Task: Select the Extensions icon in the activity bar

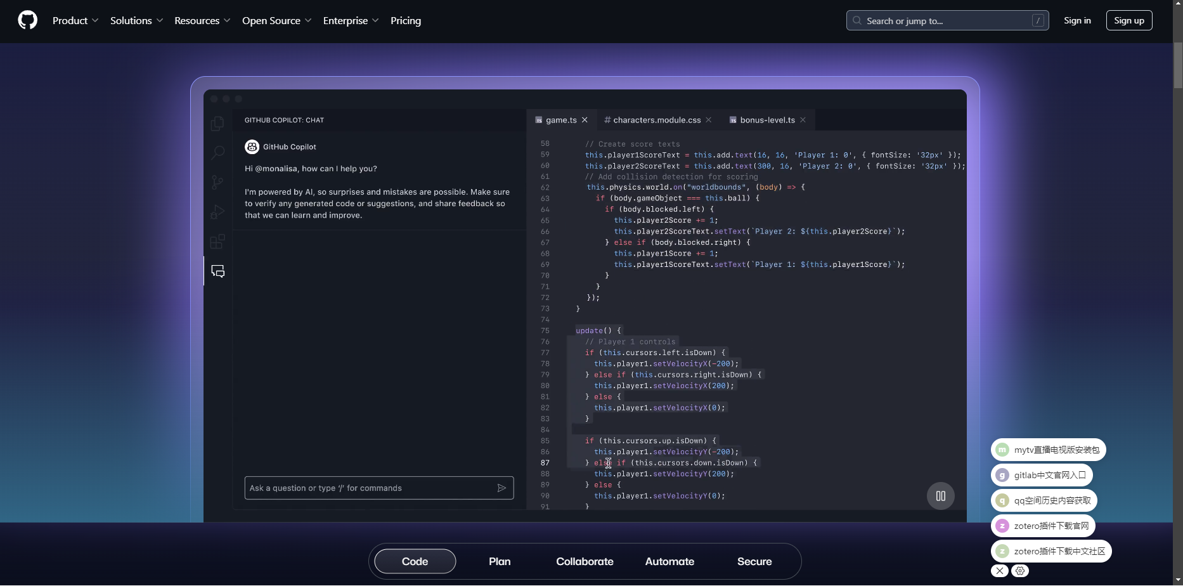Action: [x=217, y=242]
